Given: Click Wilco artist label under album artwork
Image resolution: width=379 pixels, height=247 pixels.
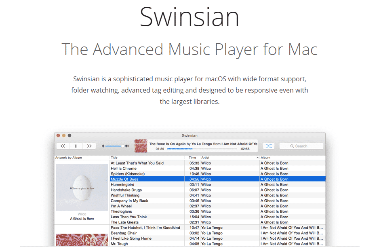Looking at the screenshot, I should tap(82, 214).
